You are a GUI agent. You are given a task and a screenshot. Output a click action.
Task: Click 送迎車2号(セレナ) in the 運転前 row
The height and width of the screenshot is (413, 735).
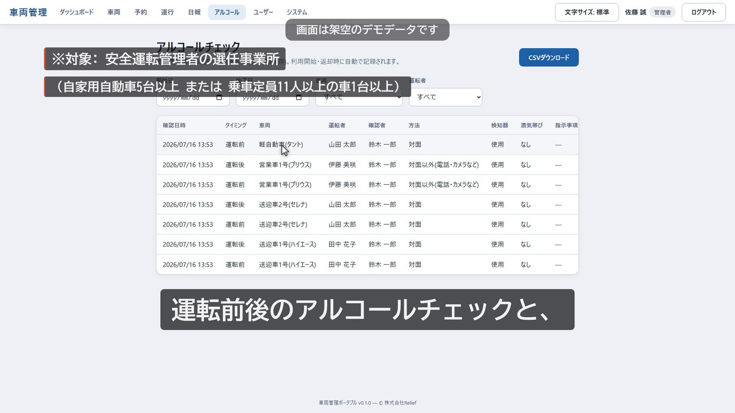tap(283, 224)
